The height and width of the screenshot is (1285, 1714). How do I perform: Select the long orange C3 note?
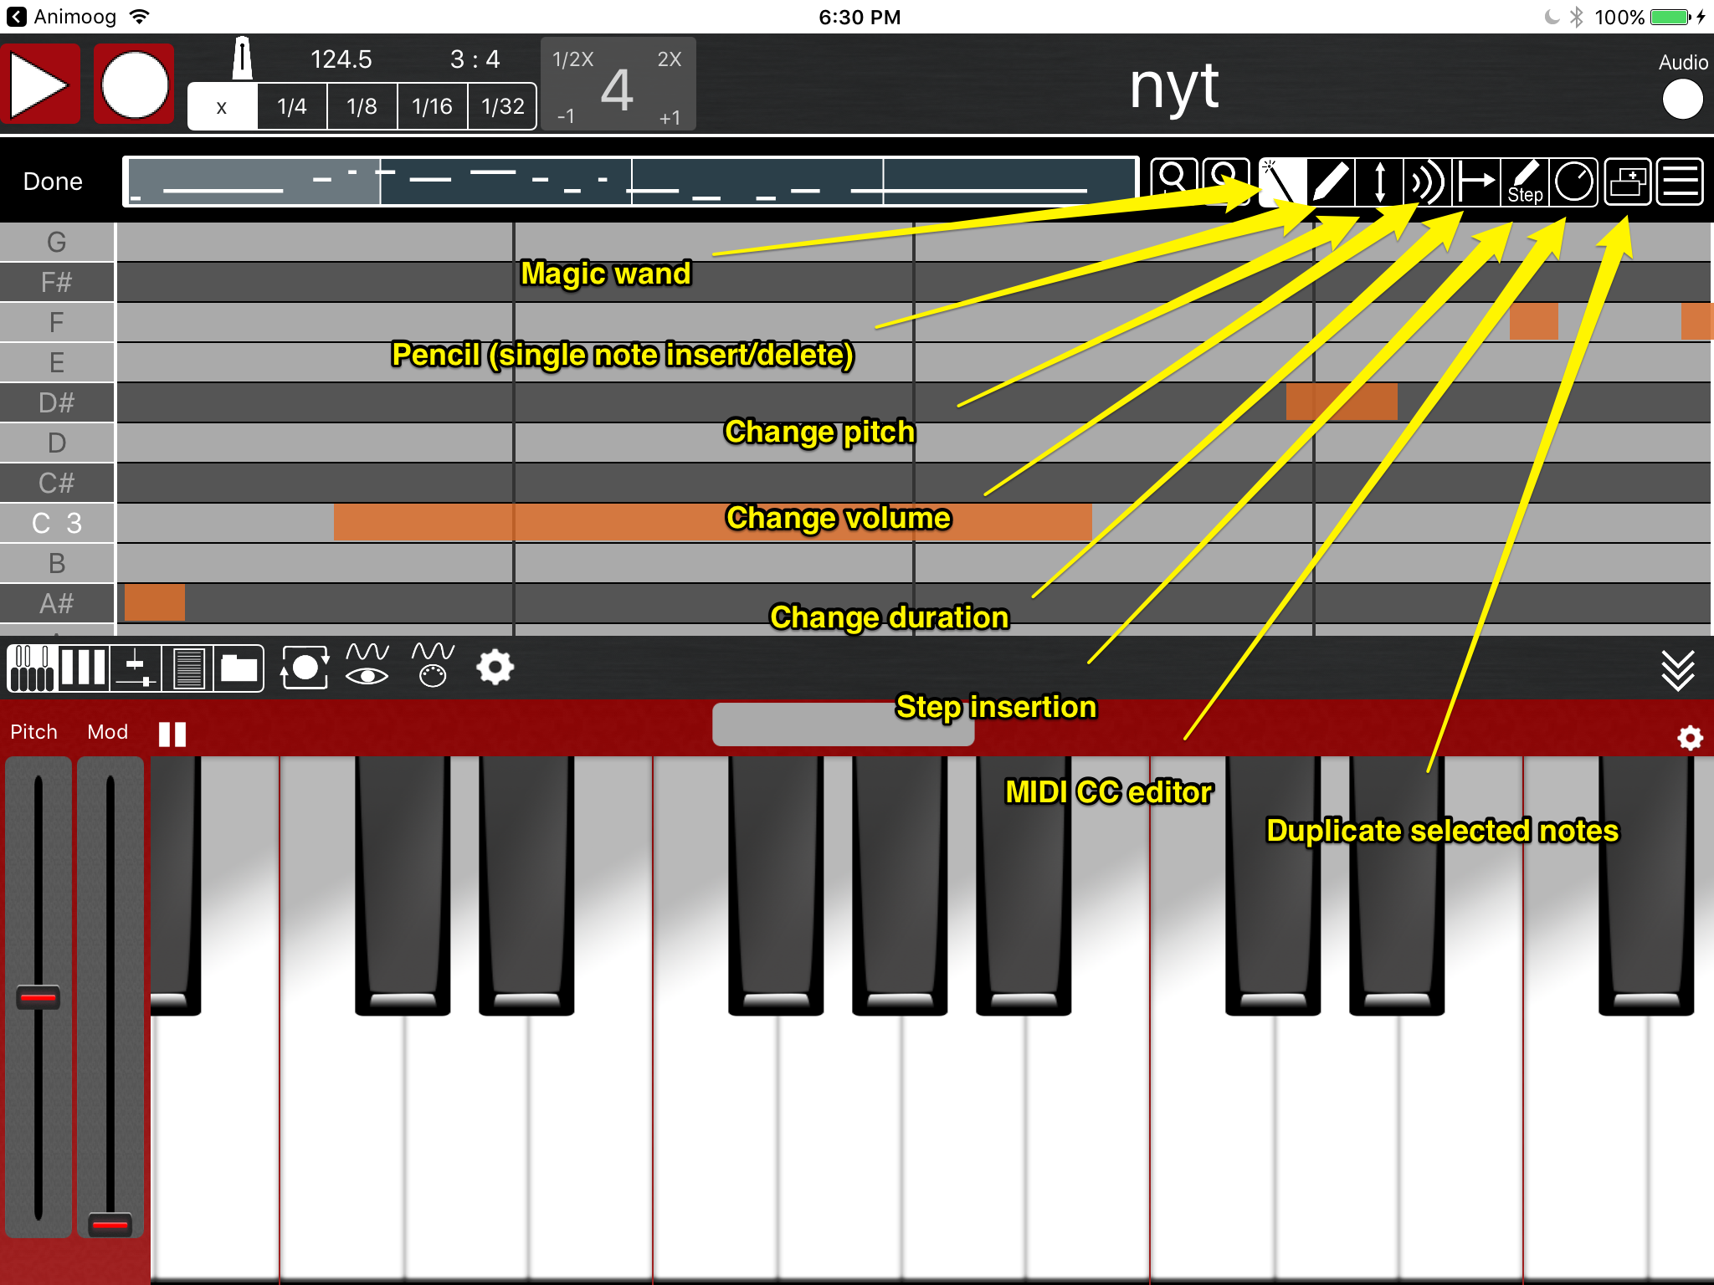pyautogui.click(x=712, y=522)
